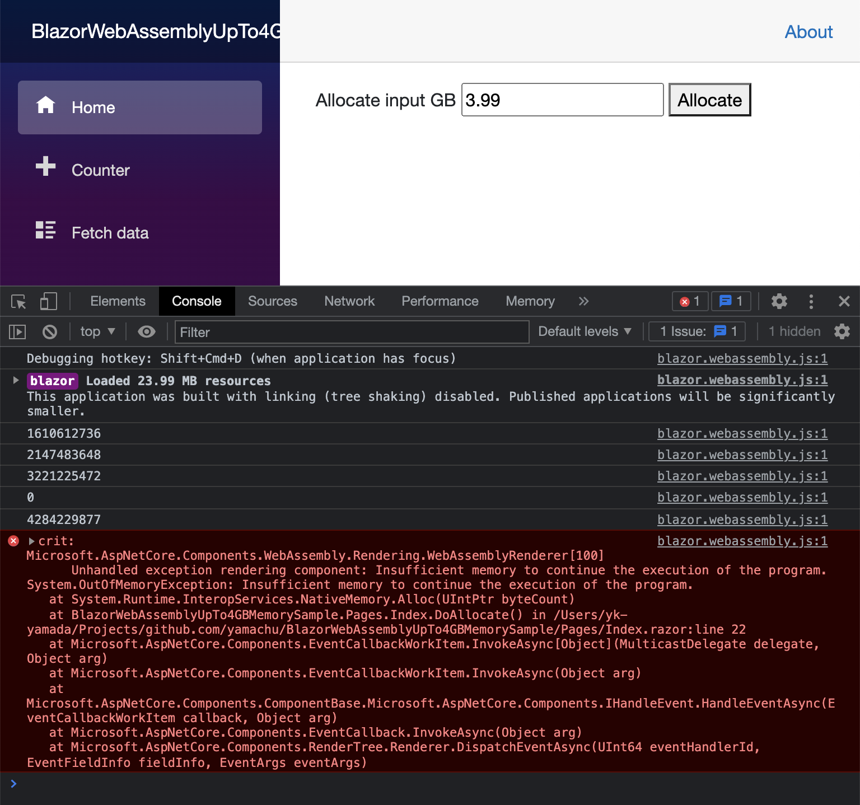860x805 pixels.
Task: Click the red error count badge
Action: [x=690, y=301]
